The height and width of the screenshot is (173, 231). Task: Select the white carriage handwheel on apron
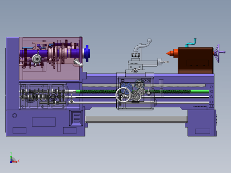coord(123,95)
